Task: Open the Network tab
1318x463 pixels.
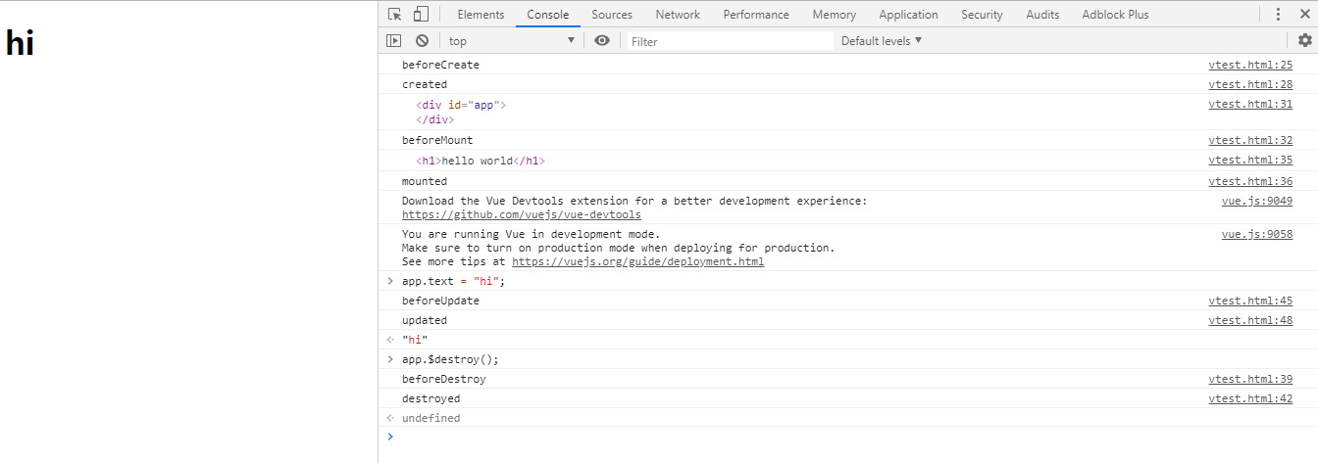Action: tap(678, 14)
